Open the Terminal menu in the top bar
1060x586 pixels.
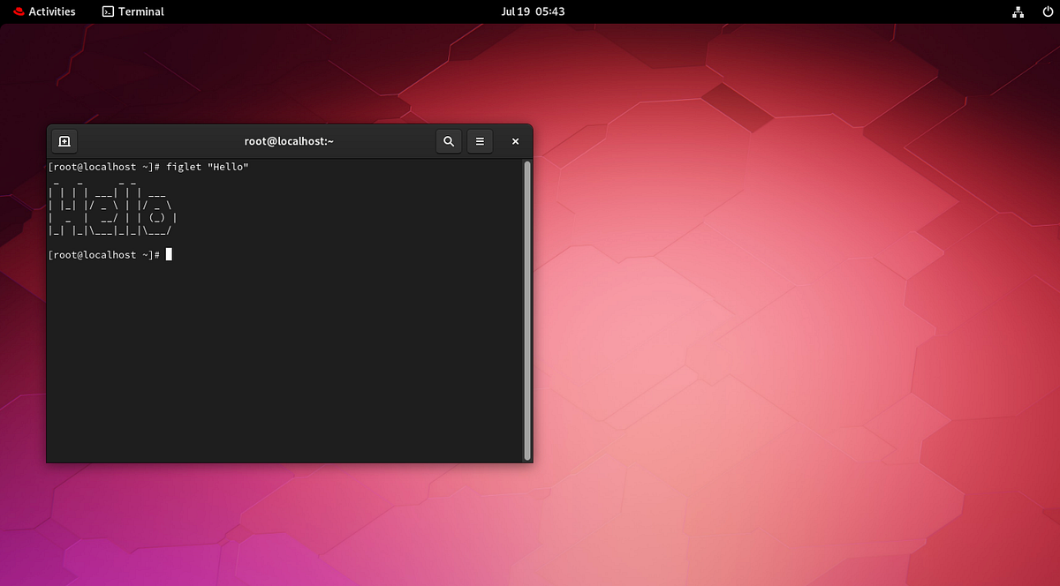click(x=132, y=11)
